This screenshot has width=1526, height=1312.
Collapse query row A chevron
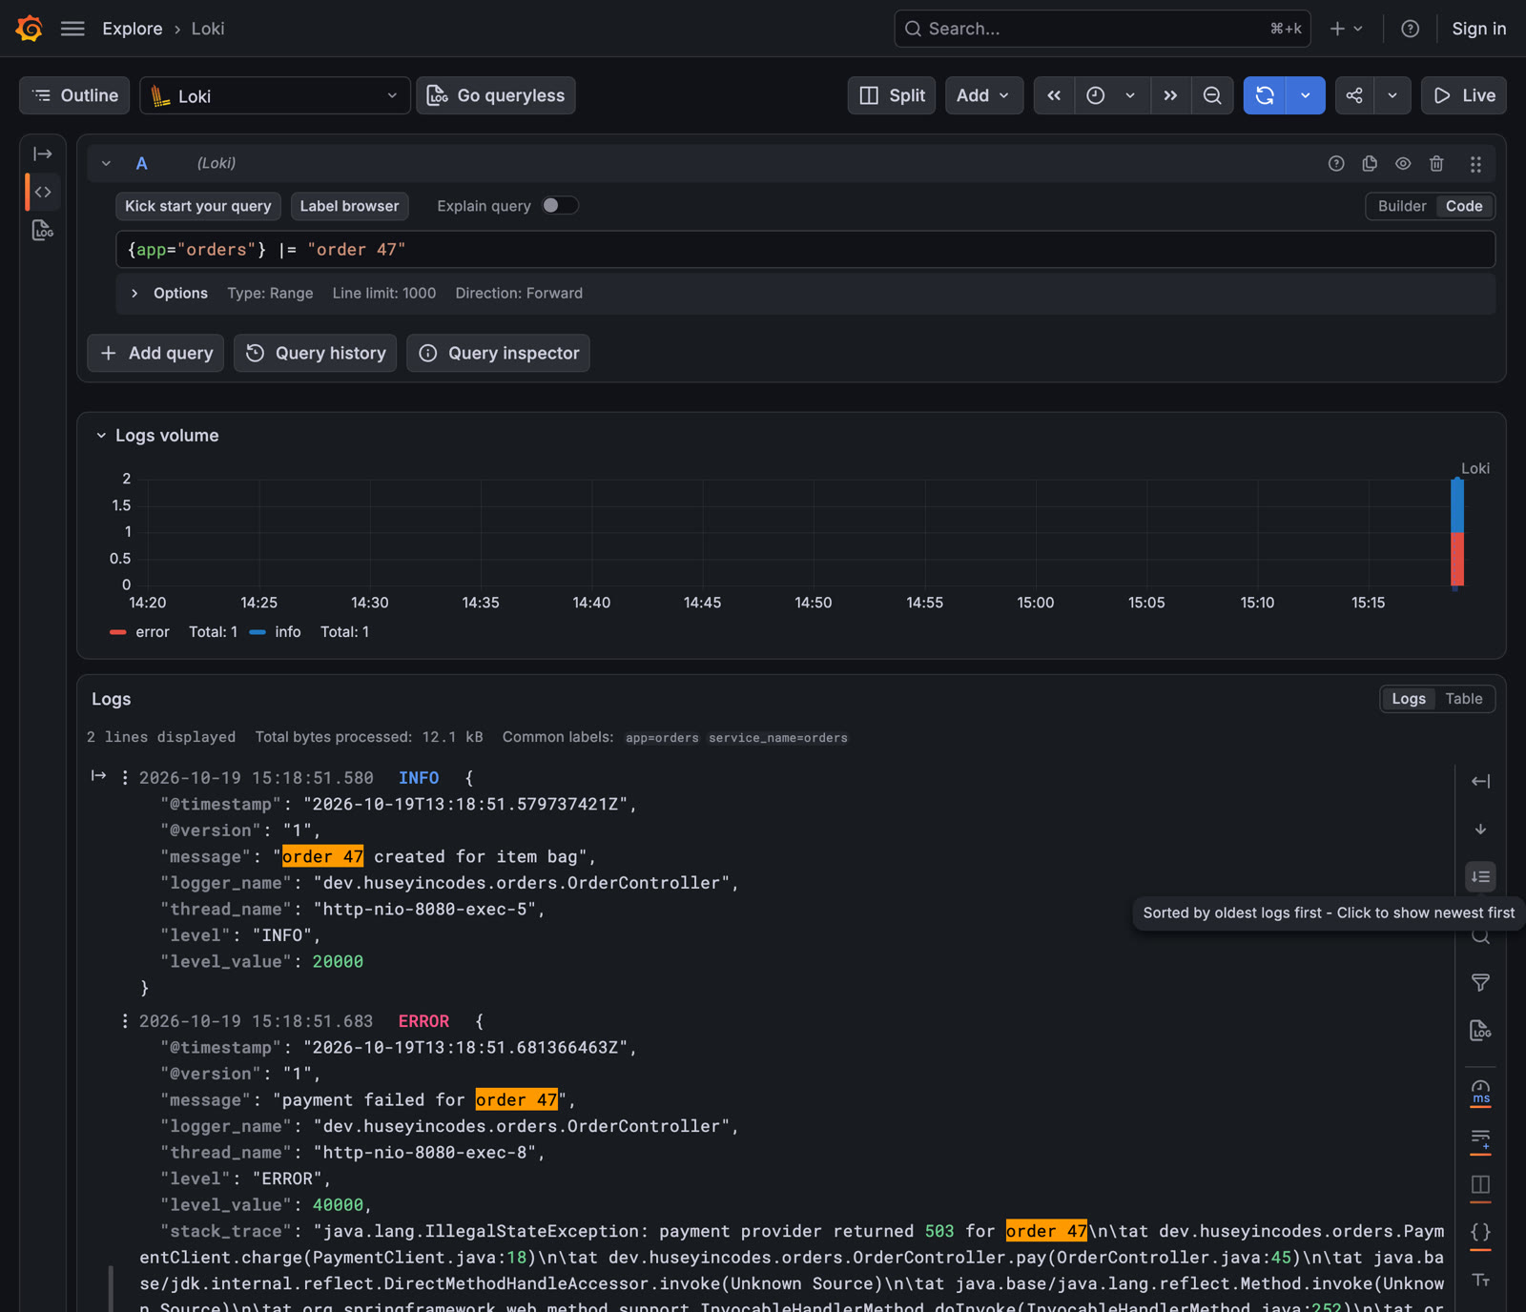[x=106, y=164]
